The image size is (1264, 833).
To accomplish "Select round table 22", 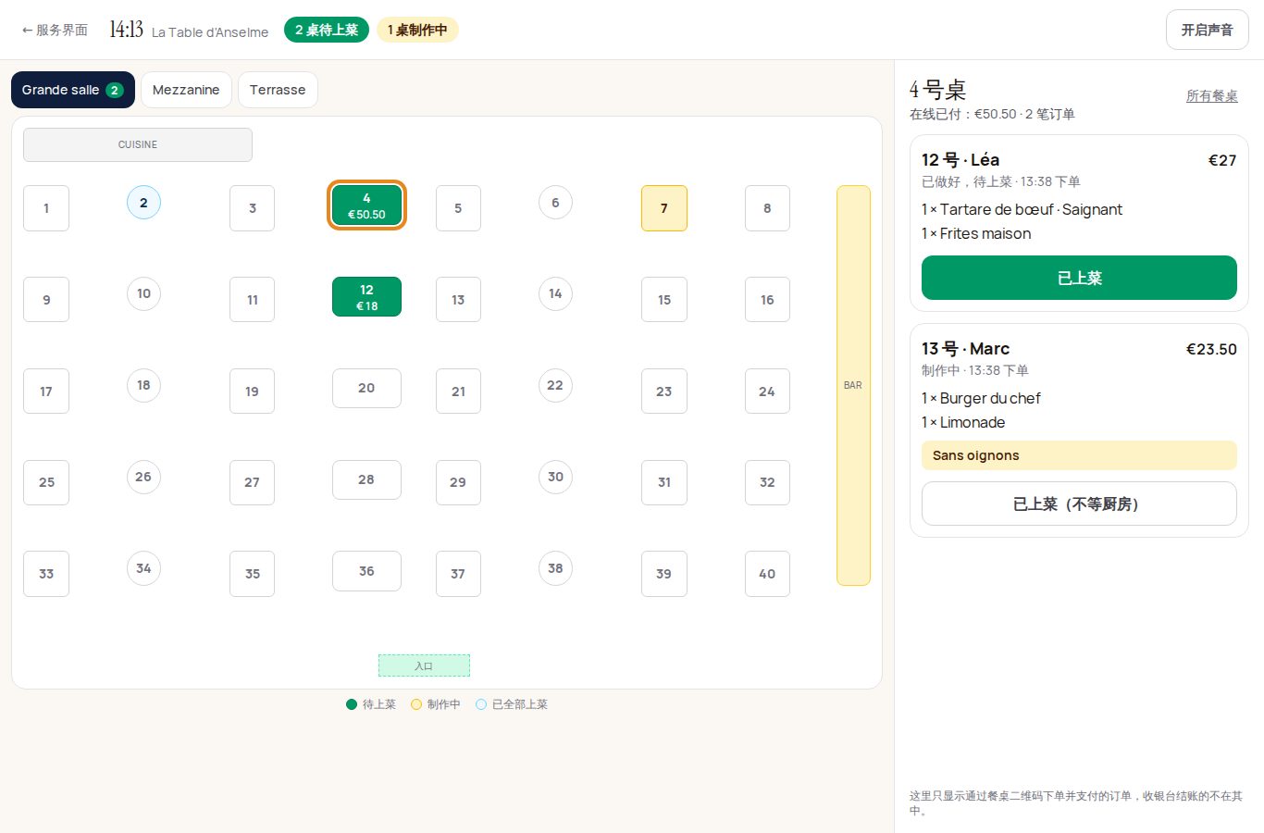I will click(x=555, y=385).
